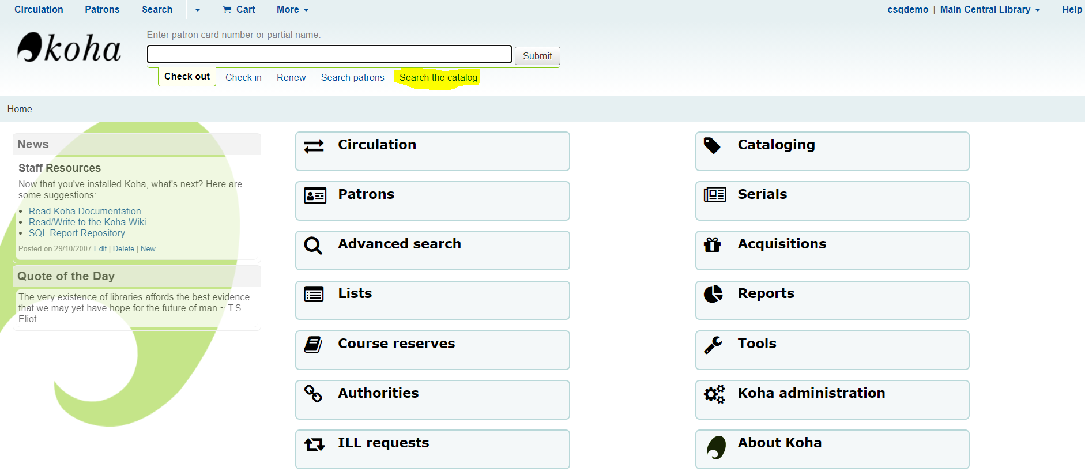
Task: Open the Circulation module label
Action: coord(377,145)
